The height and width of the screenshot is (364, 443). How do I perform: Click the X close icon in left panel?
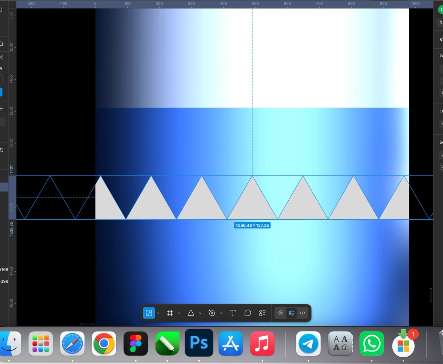coord(1,58)
